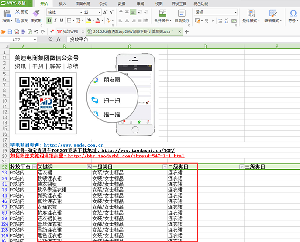The width and height of the screenshot is (300, 242).
Task: Click the Cut (剪切) scissors icon
Action: click(x=17, y=12)
